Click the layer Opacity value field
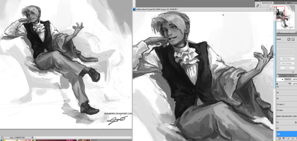This screenshot has width=297, height=141. click(294, 79)
